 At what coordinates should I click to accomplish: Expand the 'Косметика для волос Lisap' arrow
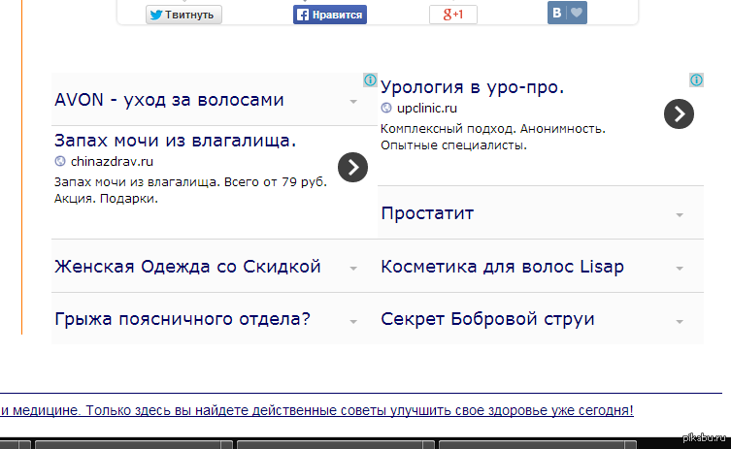(680, 268)
